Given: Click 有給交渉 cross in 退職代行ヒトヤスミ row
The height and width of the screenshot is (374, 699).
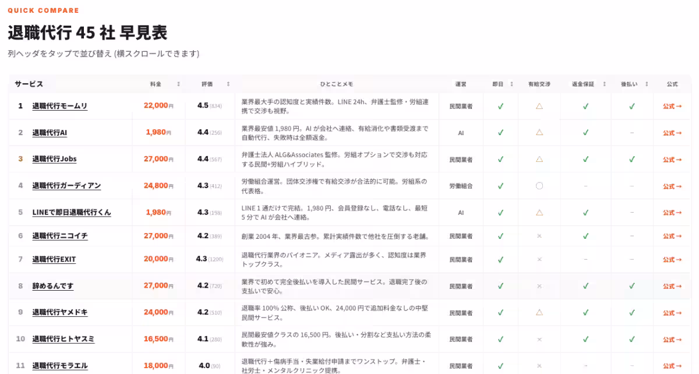Looking at the screenshot, I should point(539,339).
